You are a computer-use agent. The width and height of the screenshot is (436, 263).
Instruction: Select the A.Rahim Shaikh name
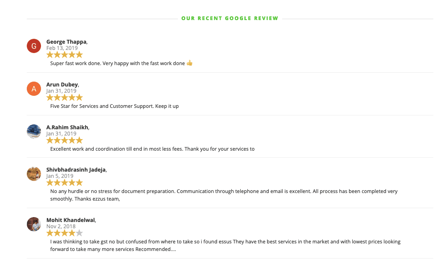pos(67,127)
